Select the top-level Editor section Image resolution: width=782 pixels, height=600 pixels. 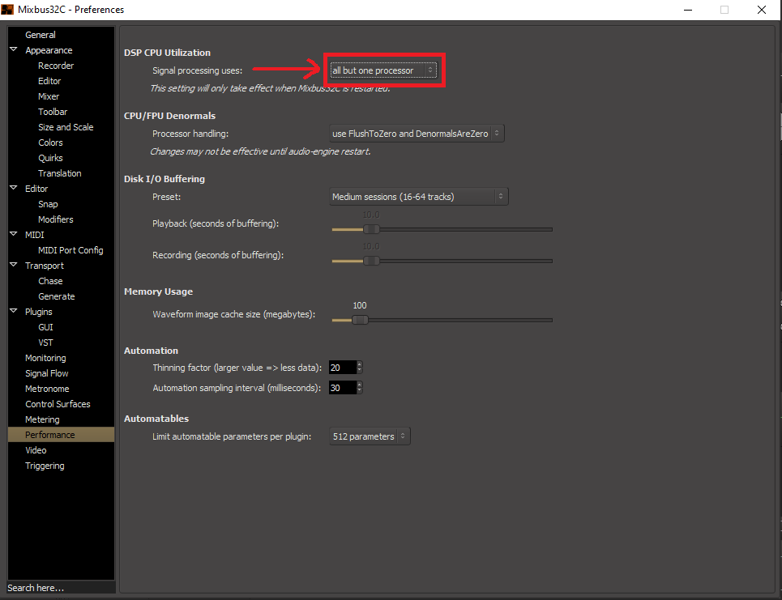pyautogui.click(x=36, y=189)
